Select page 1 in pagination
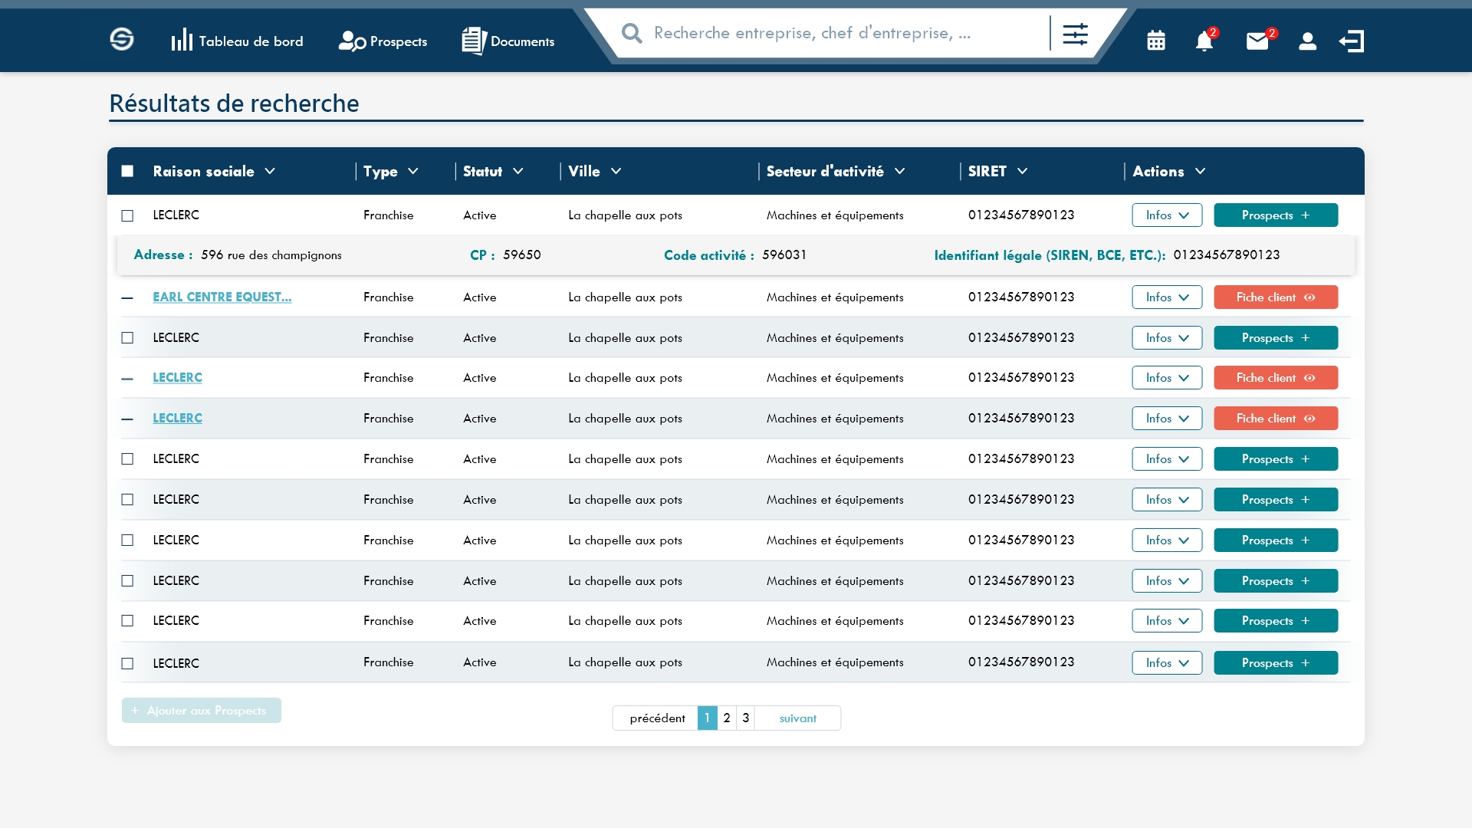The image size is (1472, 828). [x=707, y=718]
